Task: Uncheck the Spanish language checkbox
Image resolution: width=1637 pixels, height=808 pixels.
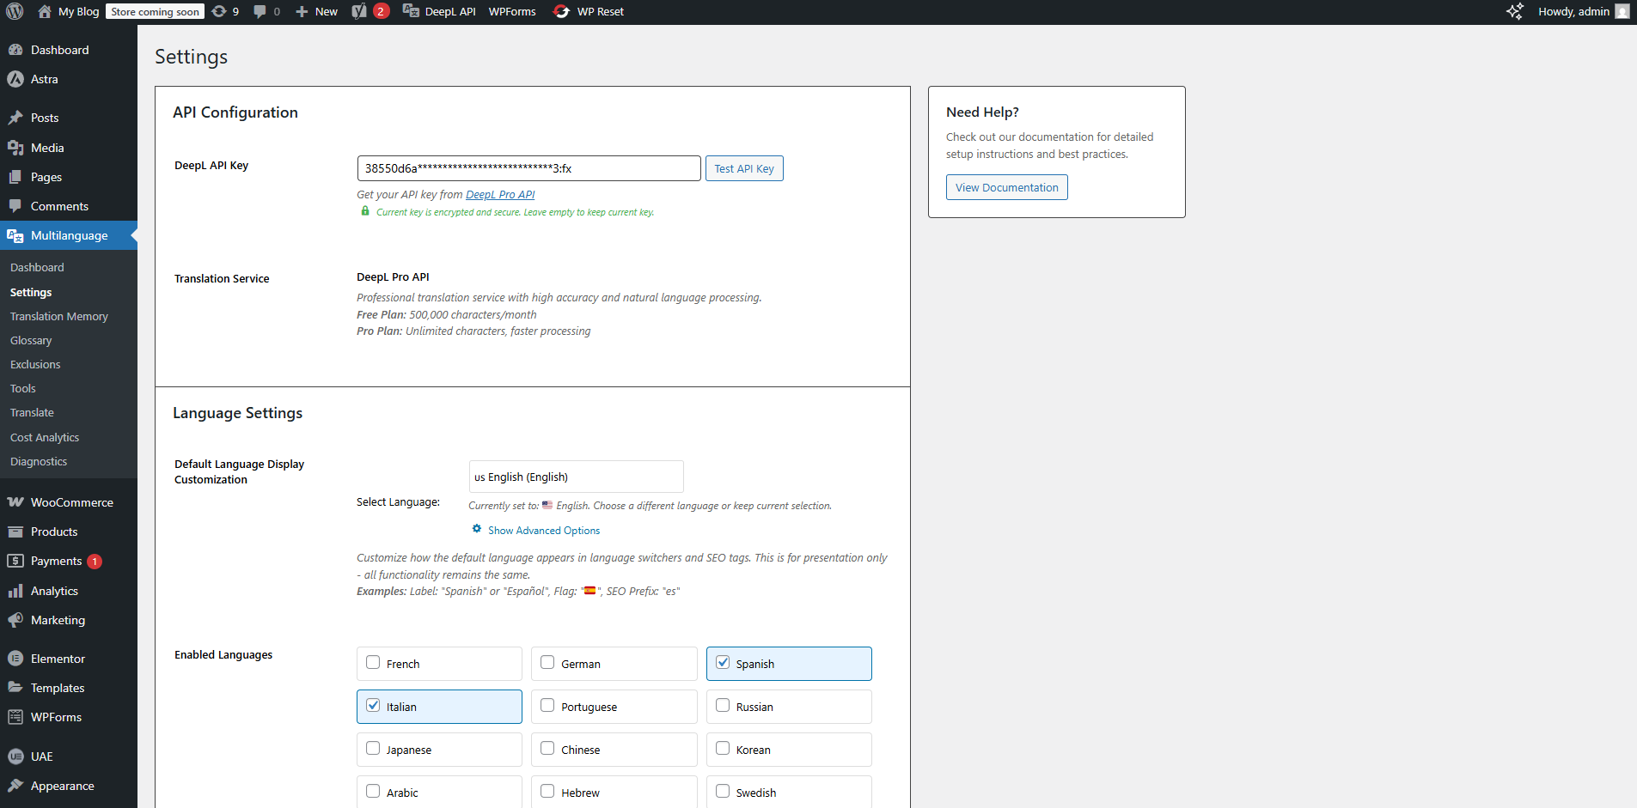Action: (723, 662)
